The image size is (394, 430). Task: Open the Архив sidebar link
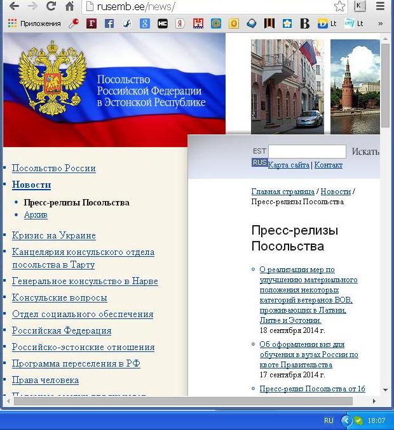click(36, 214)
